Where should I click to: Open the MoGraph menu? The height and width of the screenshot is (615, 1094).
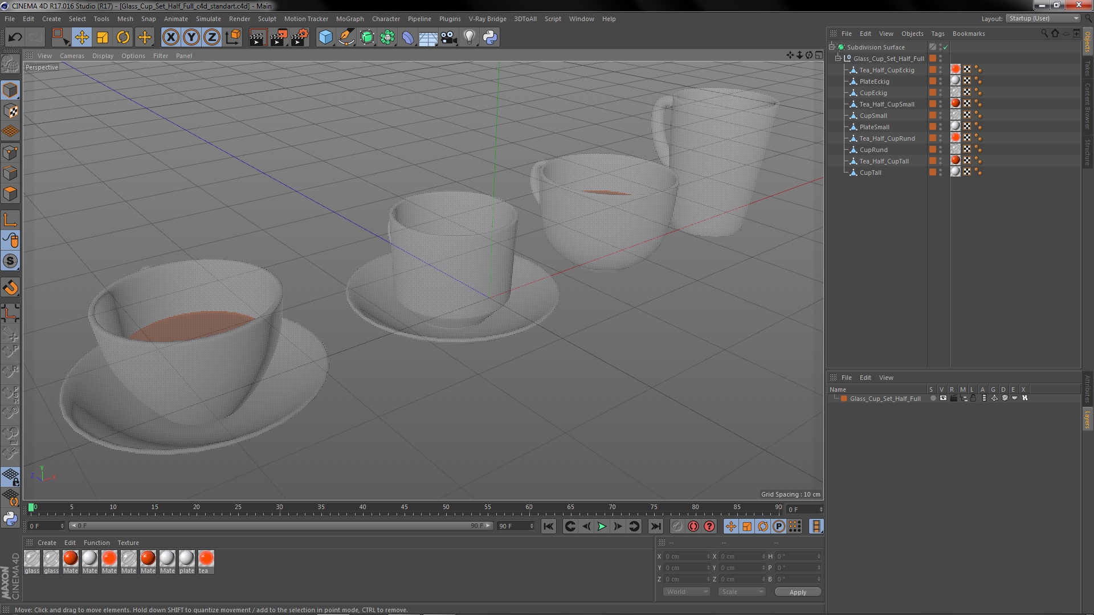(349, 19)
